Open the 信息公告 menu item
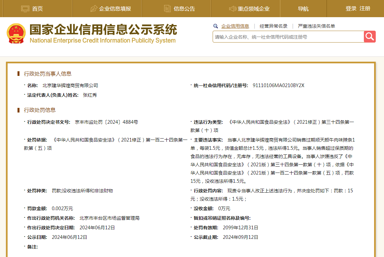This screenshot has width=384, height=257. [x=184, y=9]
